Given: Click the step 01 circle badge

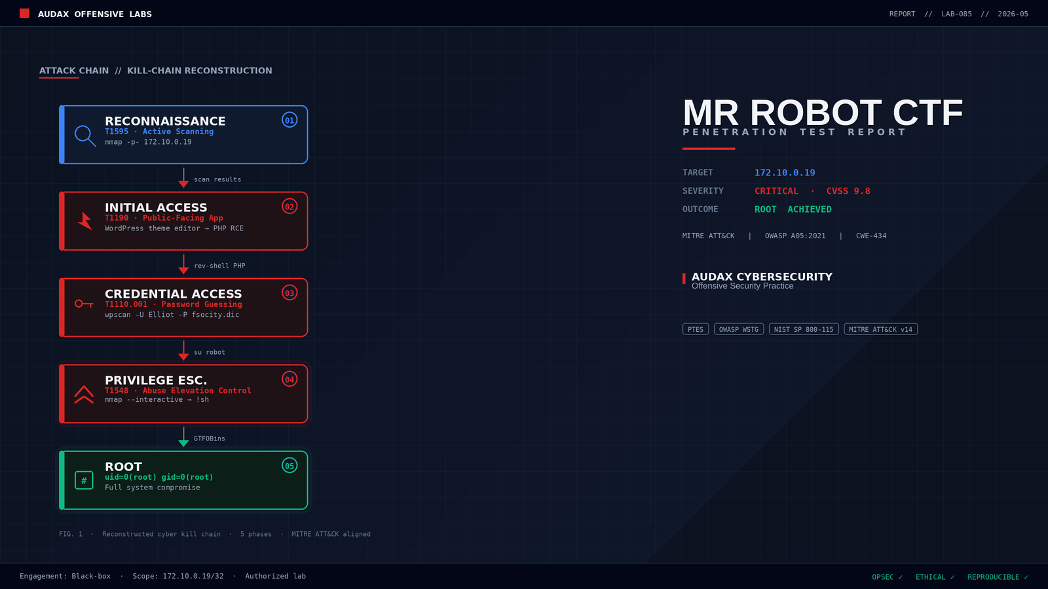Looking at the screenshot, I should click(x=290, y=120).
